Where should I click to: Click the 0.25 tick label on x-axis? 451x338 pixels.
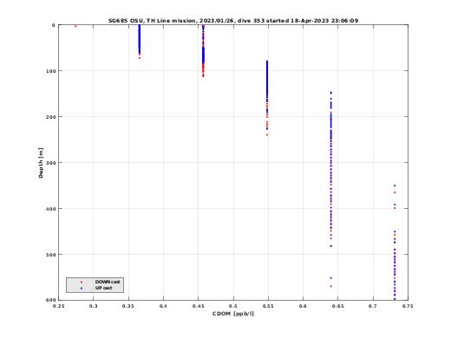59,306
